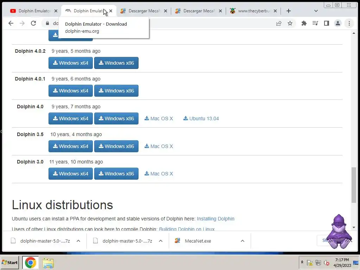Open the media control icon in toolbar
360x270 pixels.
coord(315,23)
